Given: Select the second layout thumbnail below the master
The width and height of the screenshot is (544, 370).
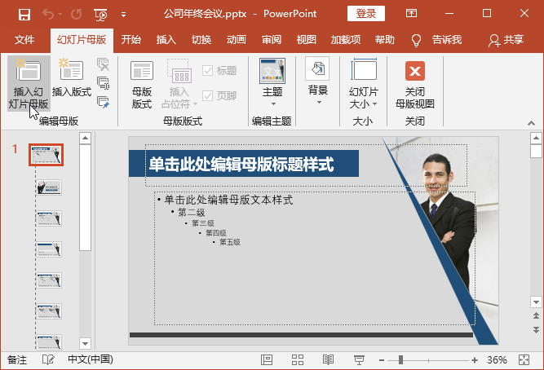Looking at the screenshot, I should 49,218.
